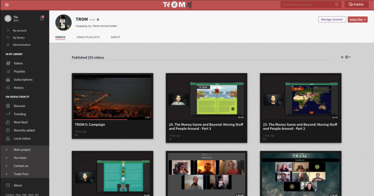Viewport: 374px width, 196px height.
Task: Switch to the Videos tab
Action: click(x=60, y=37)
